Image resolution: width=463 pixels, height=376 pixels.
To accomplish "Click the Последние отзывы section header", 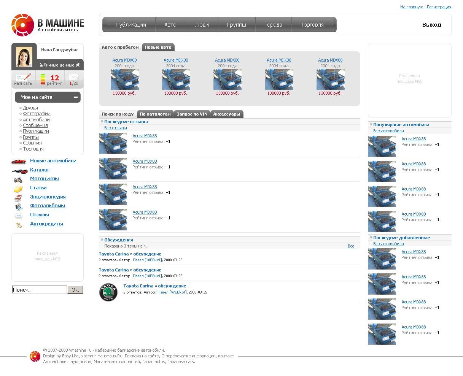I will (126, 122).
